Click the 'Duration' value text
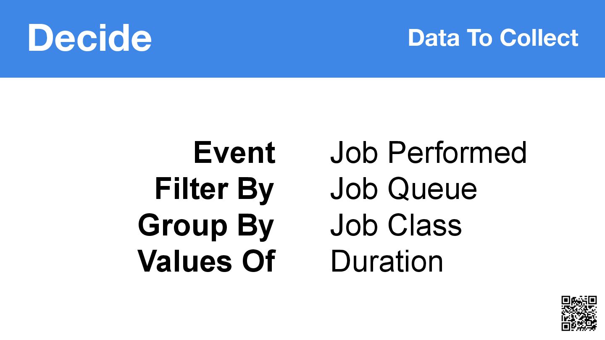Image resolution: width=605 pixels, height=340 pixels. 387,261
